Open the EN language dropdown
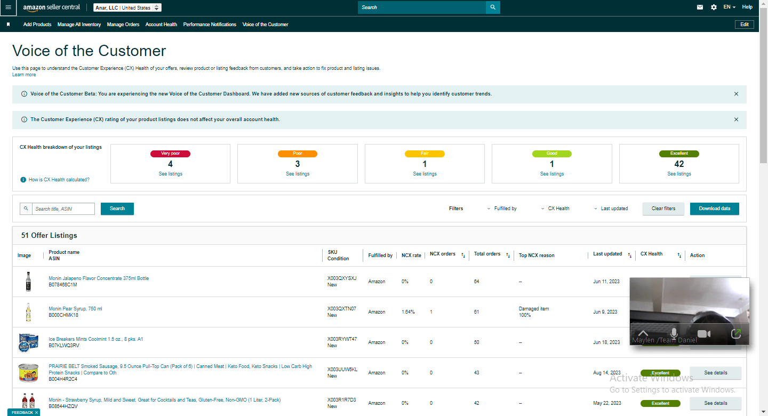 pyautogui.click(x=729, y=7)
